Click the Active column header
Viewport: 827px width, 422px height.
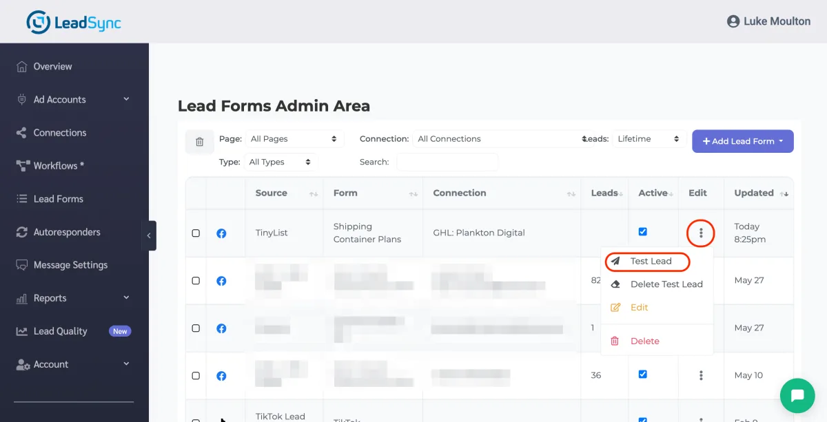653,193
